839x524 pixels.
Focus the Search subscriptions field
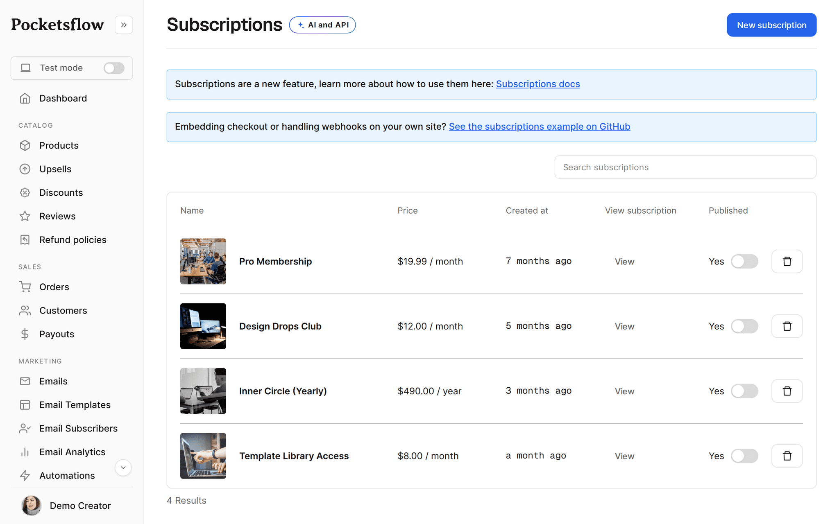pos(685,167)
